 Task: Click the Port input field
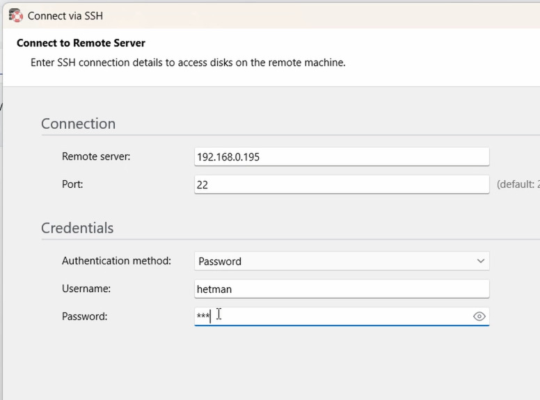[x=342, y=184]
